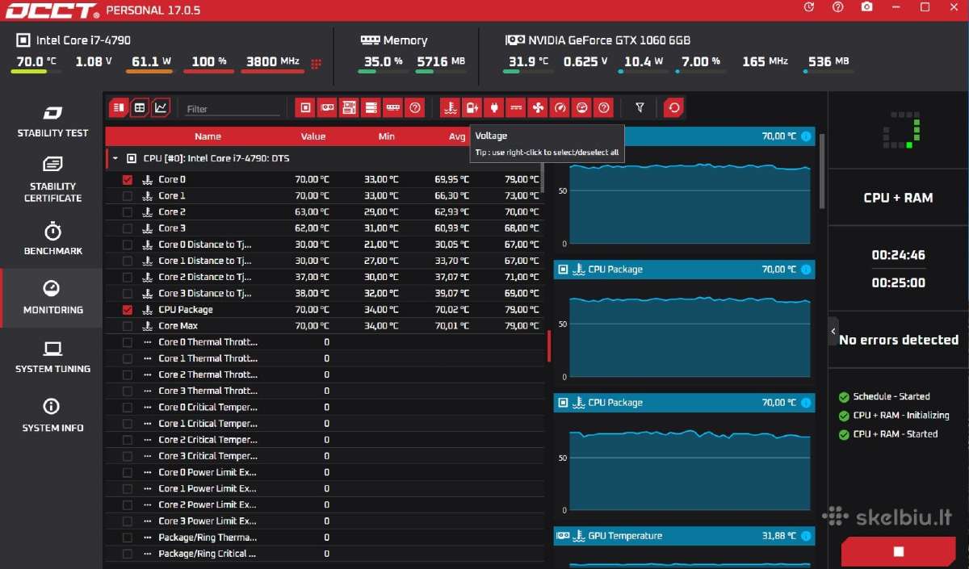Open the clock history icon in title bar

(809, 7)
